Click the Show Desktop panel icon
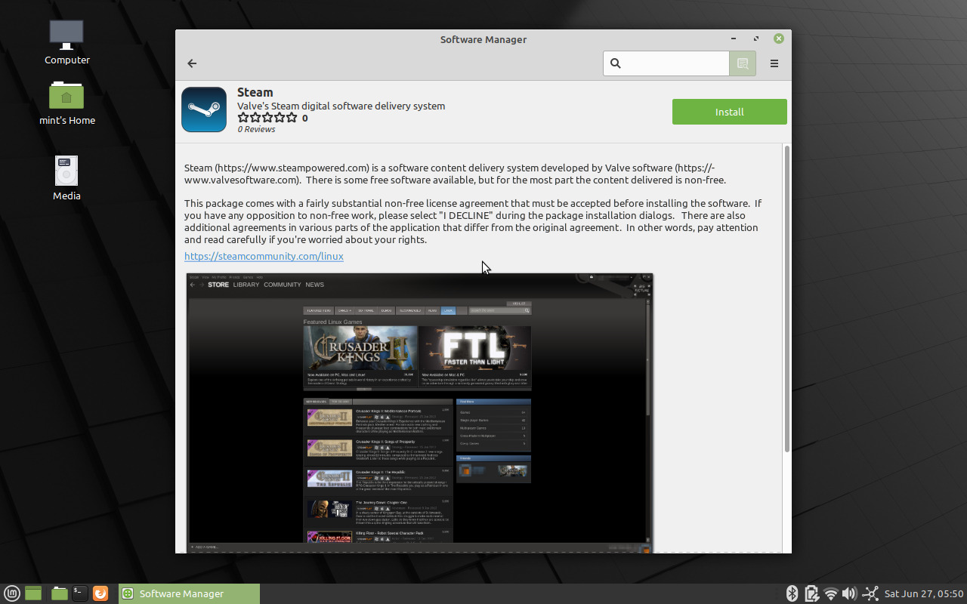Image resolution: width=967 pixels, height=604 pixels. (32, 593)
